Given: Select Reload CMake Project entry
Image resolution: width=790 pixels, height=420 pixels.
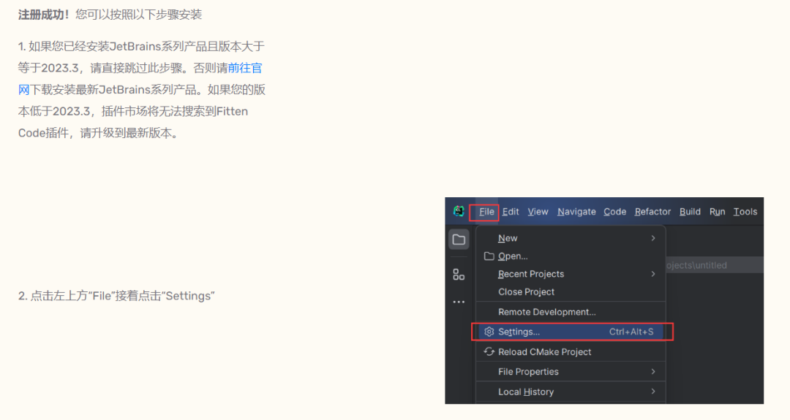Looking at the screenshot, I should tap(571, 351).
